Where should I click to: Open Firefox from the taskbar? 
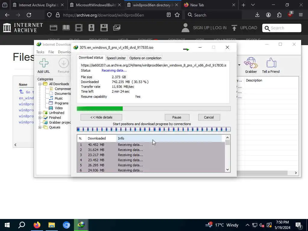37,225
